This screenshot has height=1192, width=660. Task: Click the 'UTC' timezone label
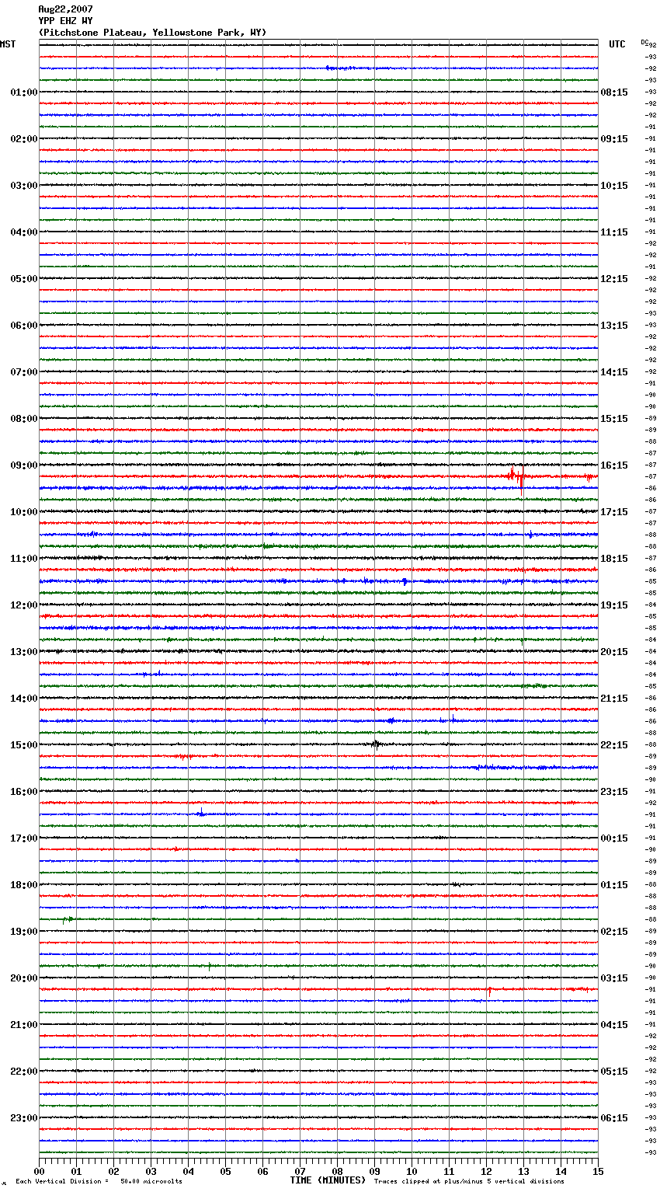pyautogui.click(x=617, y=44)
